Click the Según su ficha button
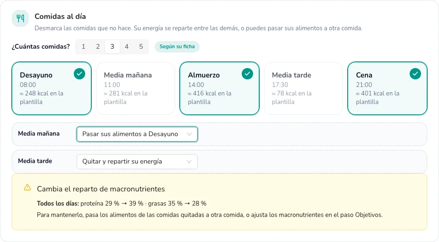The width and height of the screenshot is (439, 242). (x=177, y=46)
